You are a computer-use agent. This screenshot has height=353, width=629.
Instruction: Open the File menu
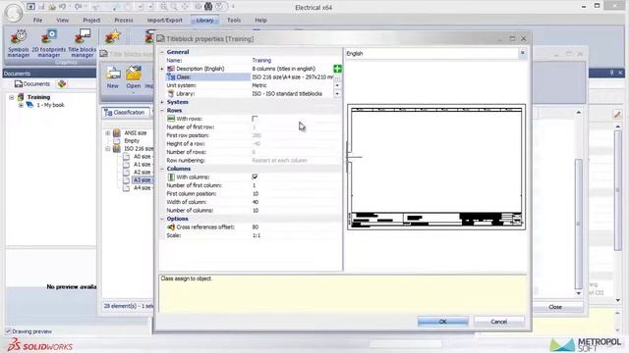click(x=37, y=20)
